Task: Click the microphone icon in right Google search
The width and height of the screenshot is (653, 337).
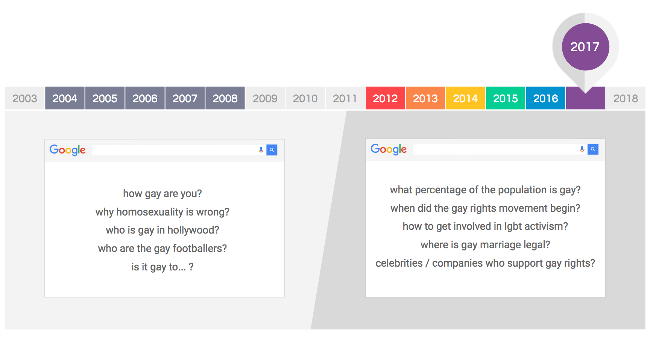Action: click(x=582, y=149)
